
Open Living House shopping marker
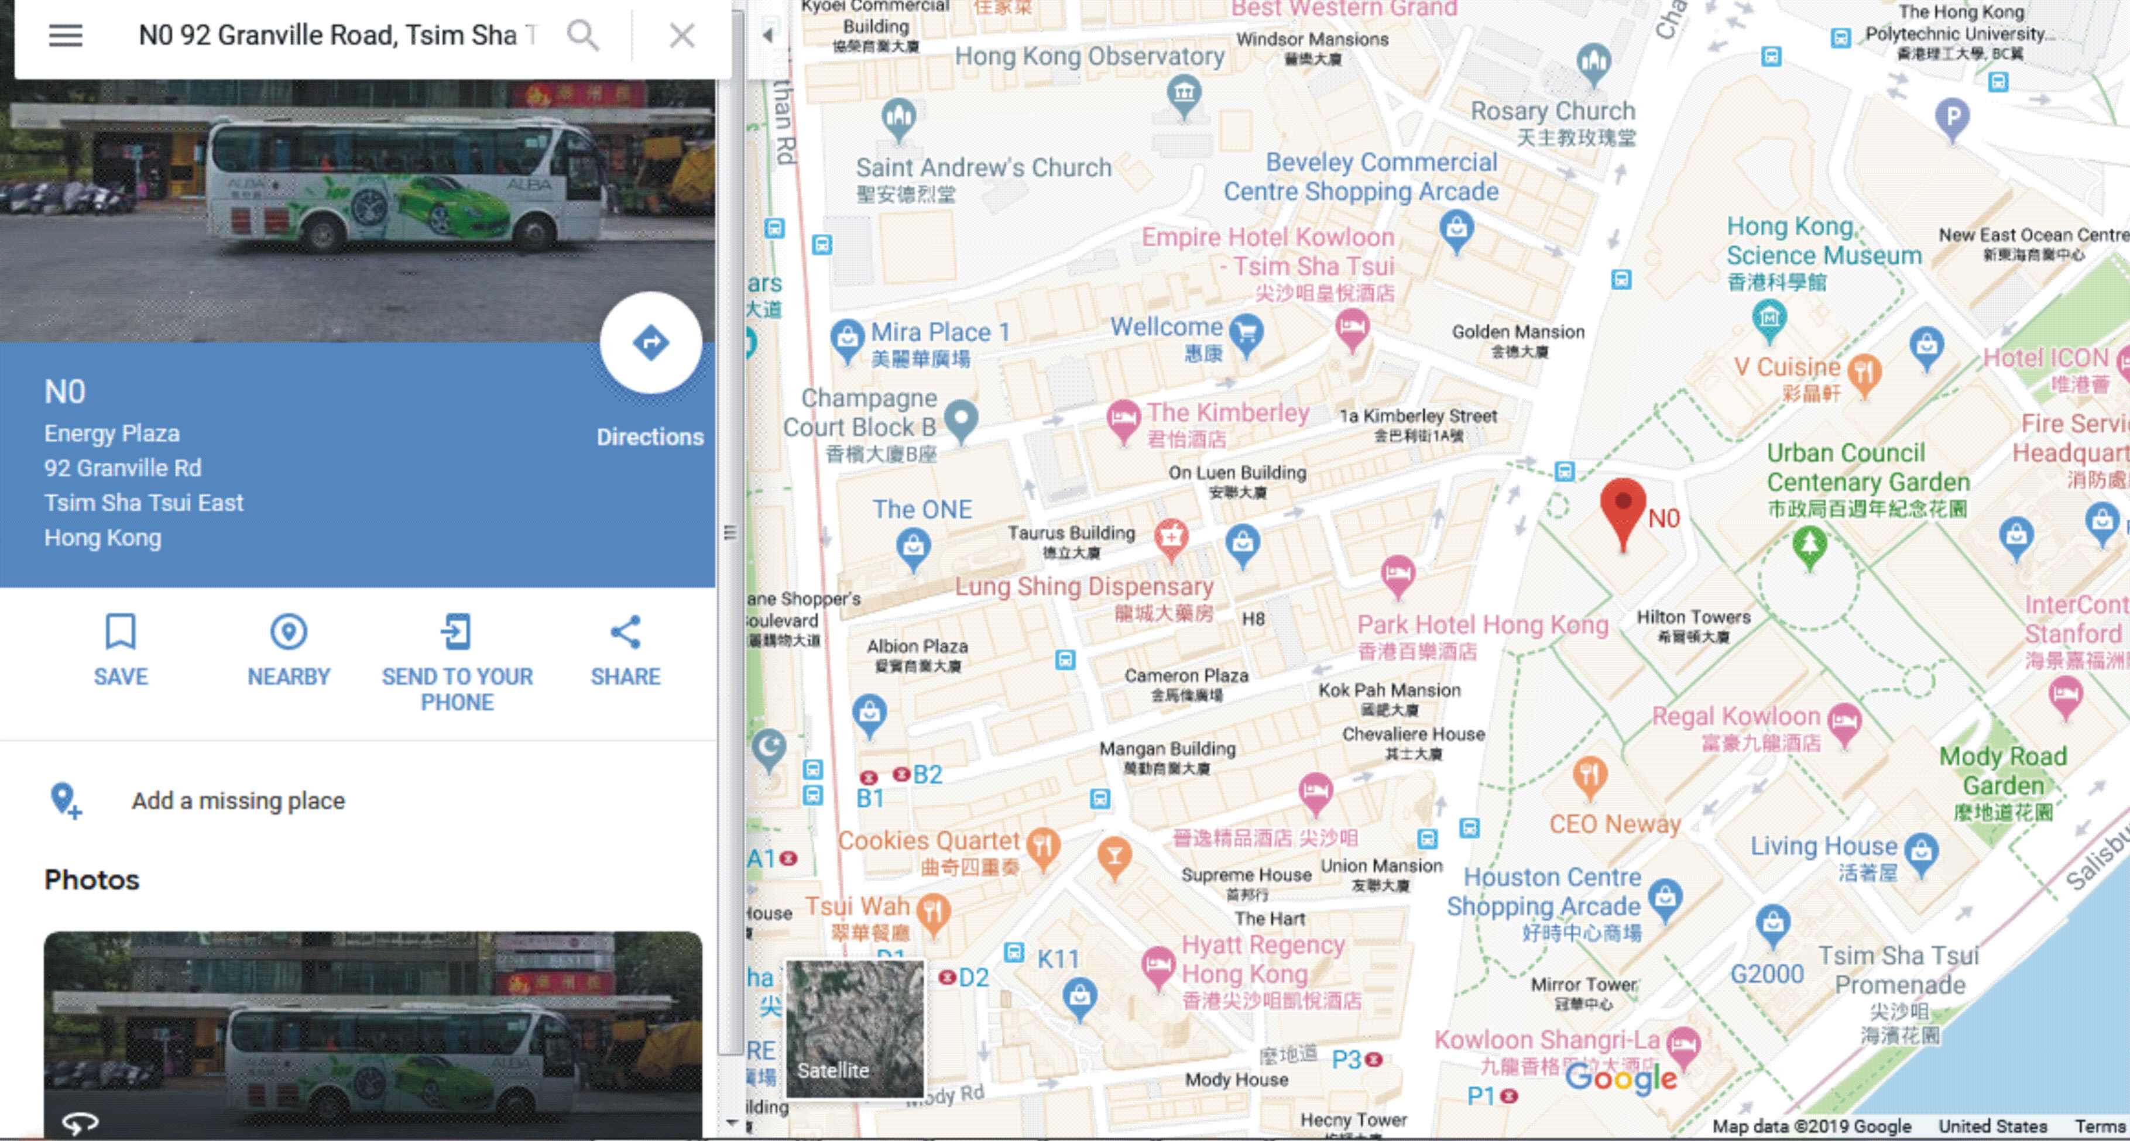(x=1921, y=854)
